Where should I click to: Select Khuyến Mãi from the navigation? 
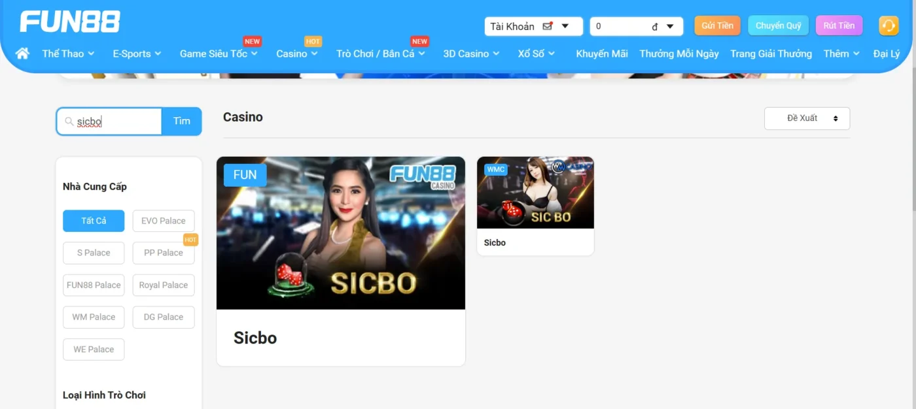pos(601,53)
